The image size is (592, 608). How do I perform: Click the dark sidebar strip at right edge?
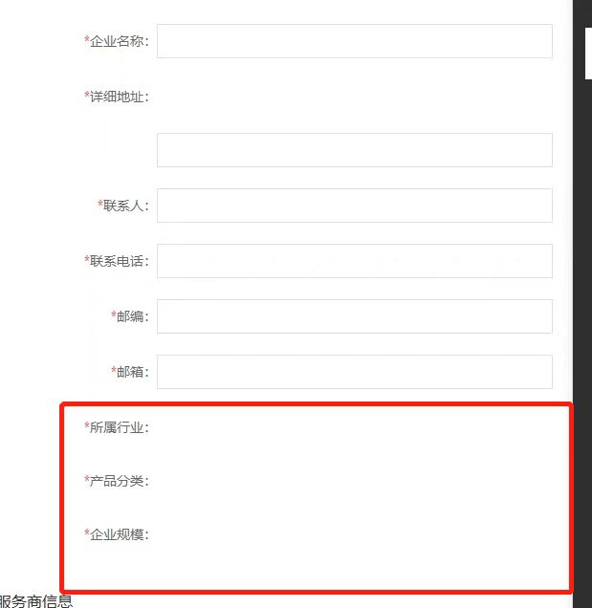[x=582, y=349]
